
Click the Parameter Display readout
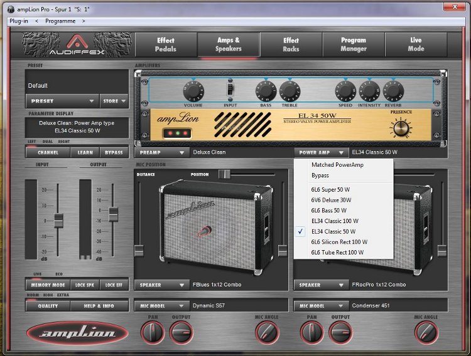pos(77,127)
